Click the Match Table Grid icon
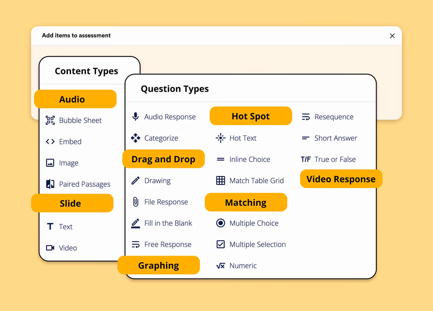Image resolution: width=433 pixels, height=311 pixels. point(221,181)
